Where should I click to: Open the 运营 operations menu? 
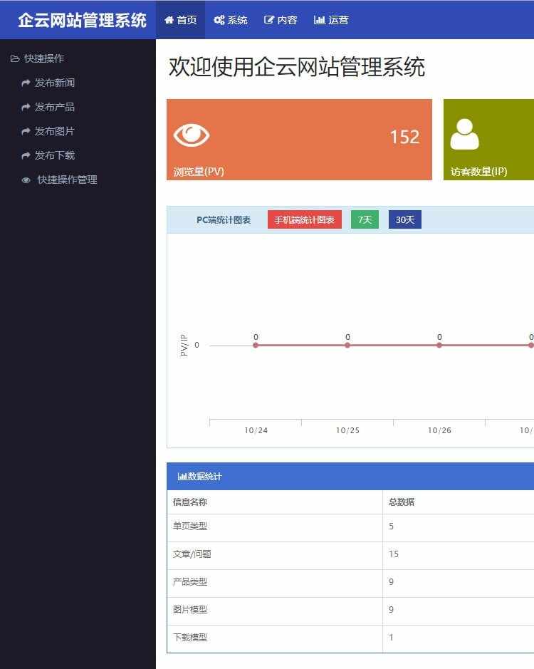331,20
